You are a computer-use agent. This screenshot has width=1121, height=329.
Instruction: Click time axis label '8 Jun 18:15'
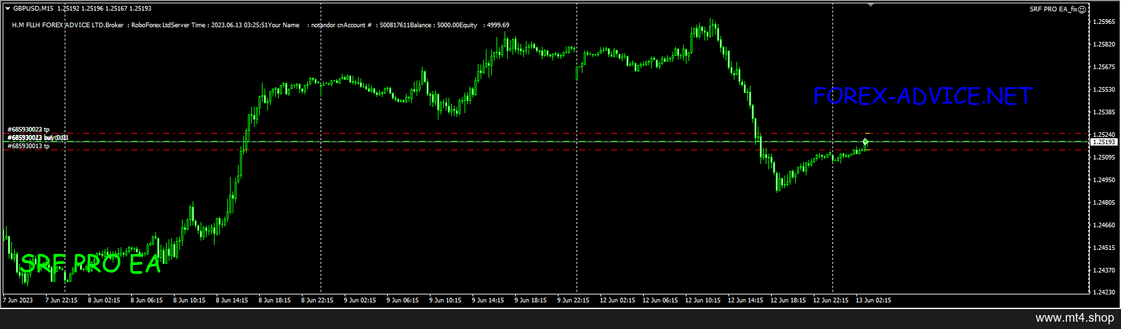pyautogui.click(x=275, y=300)
